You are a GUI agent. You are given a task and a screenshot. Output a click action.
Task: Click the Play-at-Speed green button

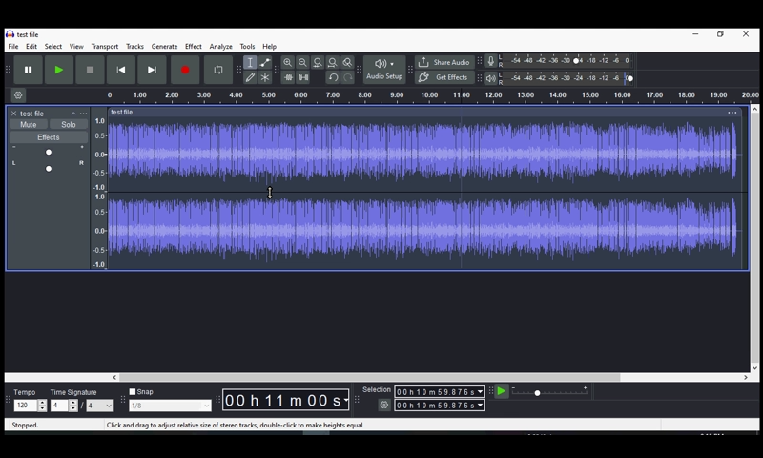[502, 391]
